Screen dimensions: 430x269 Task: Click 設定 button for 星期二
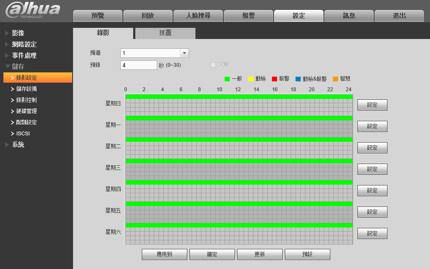372,148
